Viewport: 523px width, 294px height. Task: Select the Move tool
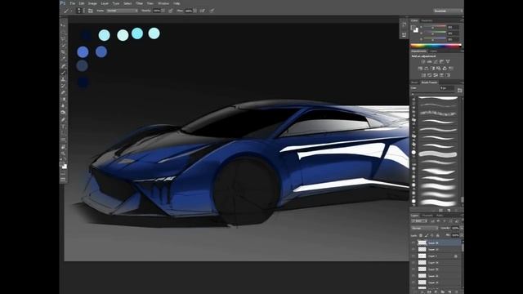coord(63,25)
